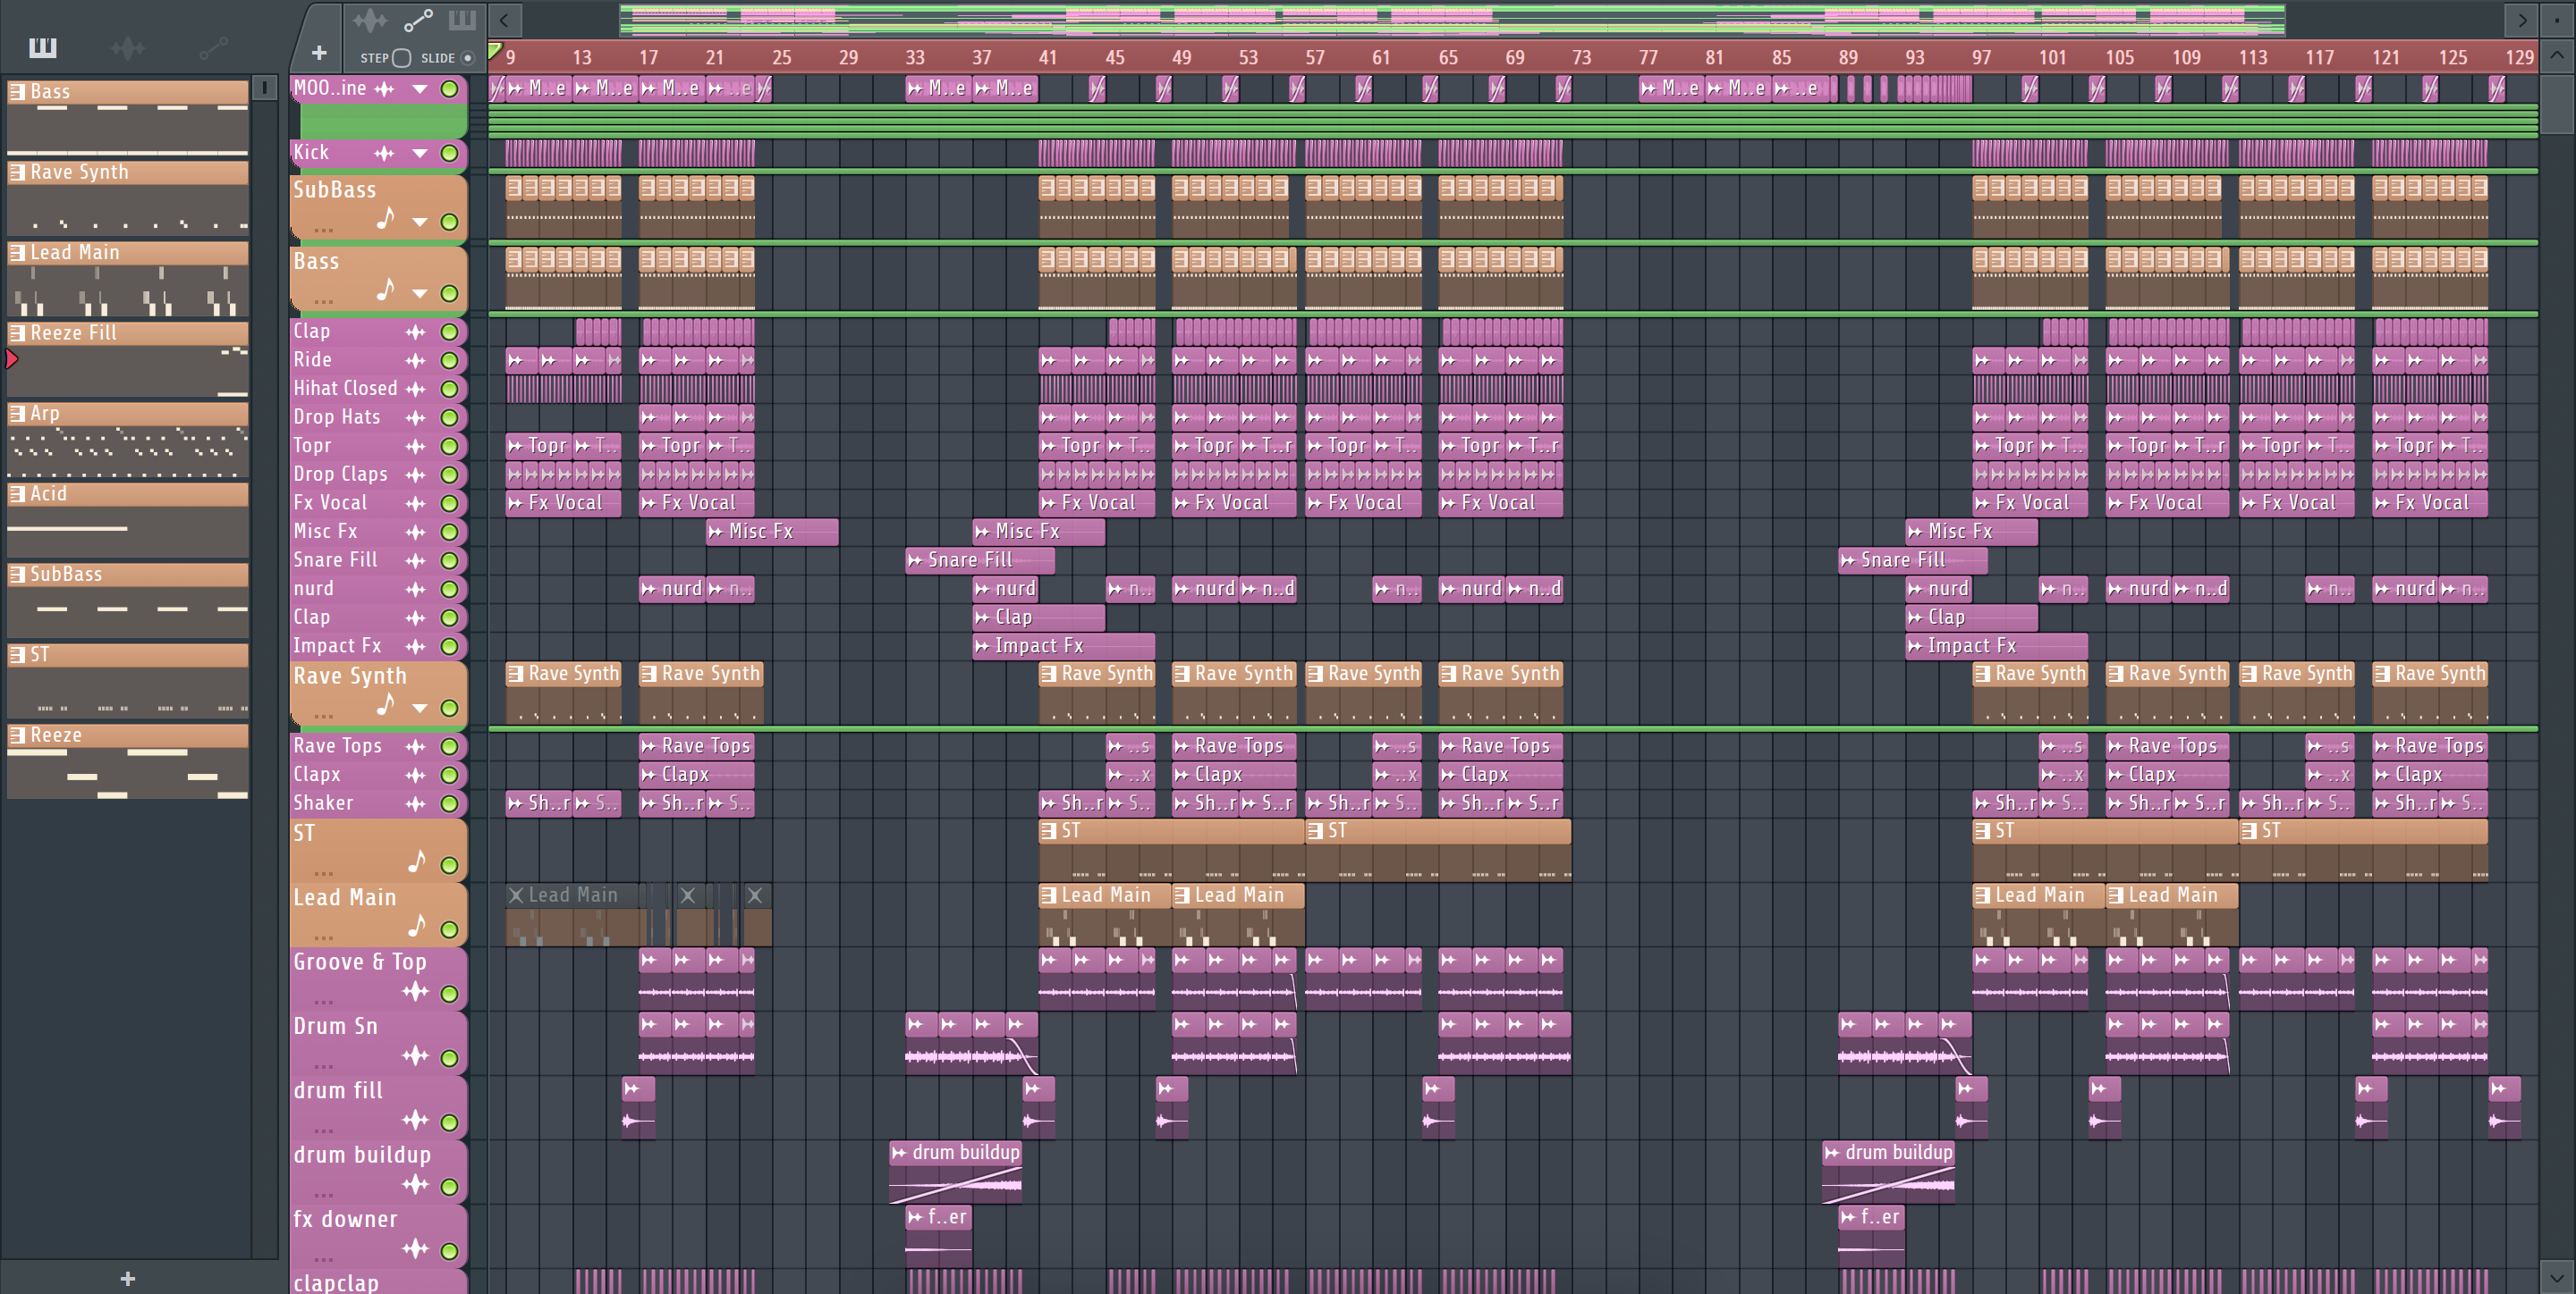This screenshot has height=1294, width=2576.
Task: Select the Lead Main pattern in picker
Action: coord(128,278)
